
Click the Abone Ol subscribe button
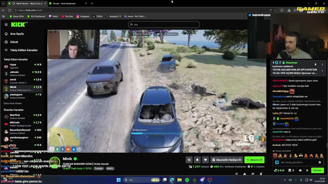(254, 160)
